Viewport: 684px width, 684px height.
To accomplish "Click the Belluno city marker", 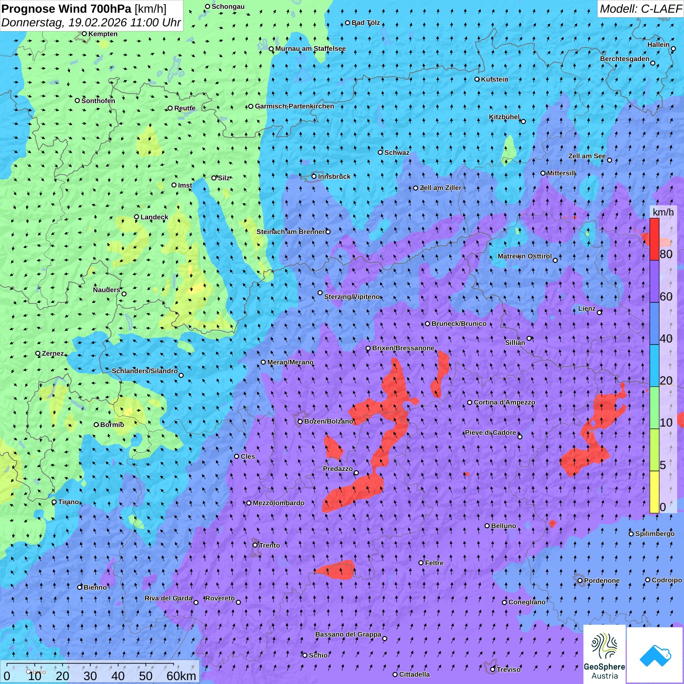I will (487, 526).
